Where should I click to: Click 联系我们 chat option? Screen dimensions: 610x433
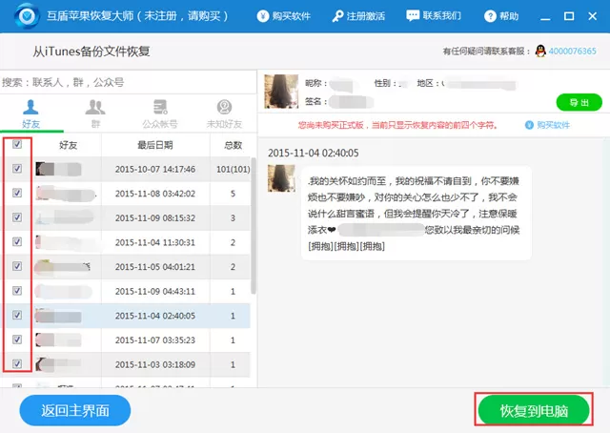click(434, 15)
